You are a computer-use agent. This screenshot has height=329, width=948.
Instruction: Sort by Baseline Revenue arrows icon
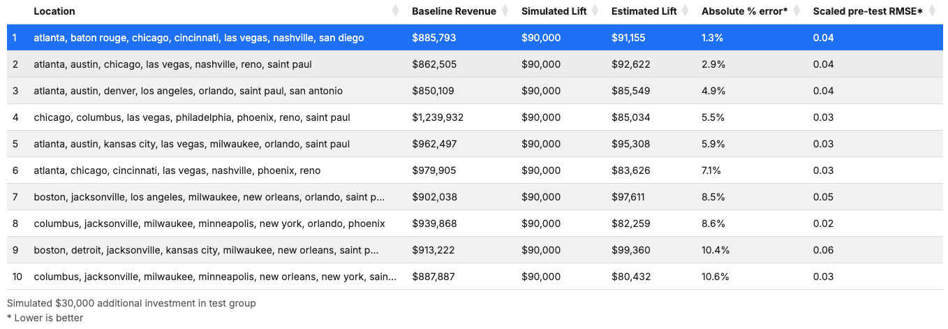[x=505, y=11]
